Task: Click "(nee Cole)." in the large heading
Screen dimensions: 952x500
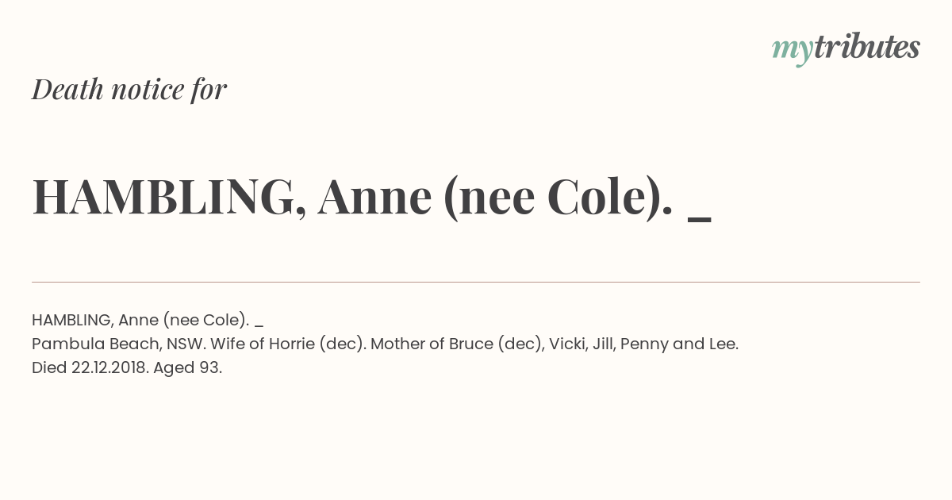Action: [559, 198]
